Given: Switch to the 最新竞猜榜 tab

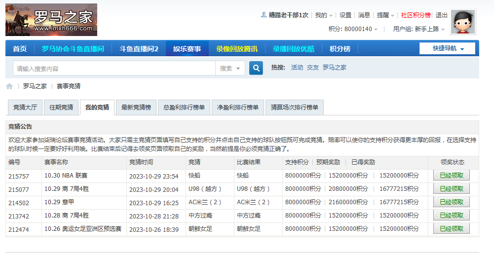Looking at the screenshot, I should 136,108.
